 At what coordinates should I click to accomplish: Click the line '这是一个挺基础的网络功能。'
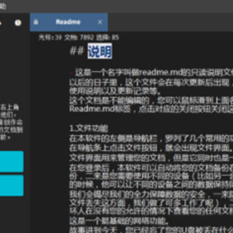(119, 221)
